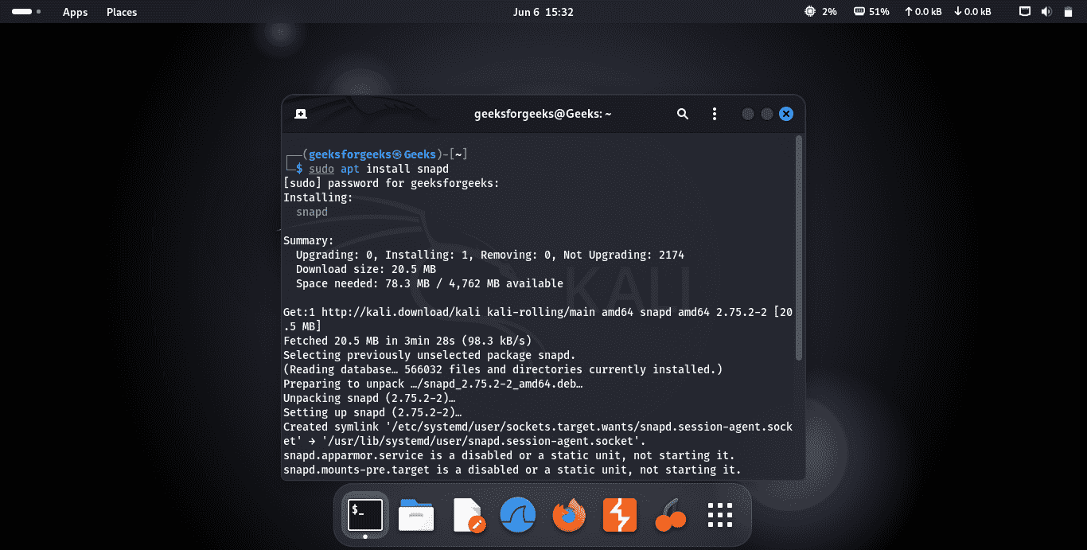Viewport: 1087px width, 550px height.
Task: Click the "Installing:" line in output
Action: point(318,197)
